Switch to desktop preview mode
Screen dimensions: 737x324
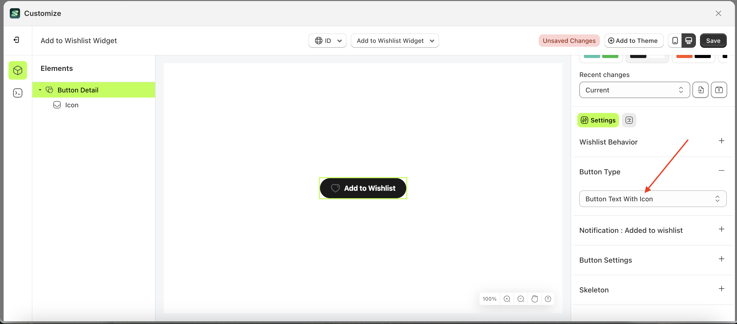(688, 40)
